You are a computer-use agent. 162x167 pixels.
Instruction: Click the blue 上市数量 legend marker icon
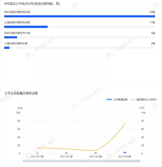click(109, 100)
